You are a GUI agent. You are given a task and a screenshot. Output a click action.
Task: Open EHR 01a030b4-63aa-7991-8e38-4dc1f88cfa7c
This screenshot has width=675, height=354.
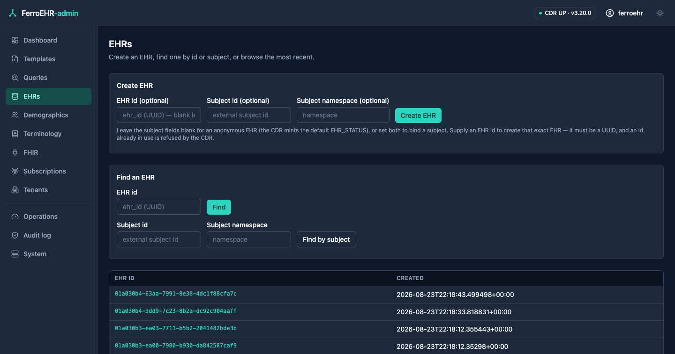tap(176, 294)
